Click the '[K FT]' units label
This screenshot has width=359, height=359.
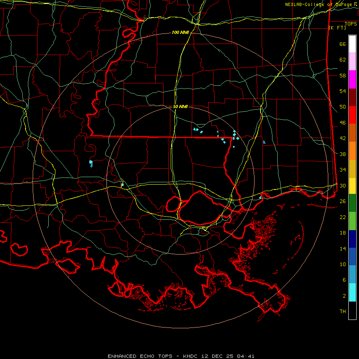pyautogui.click(x=337, y=28)
